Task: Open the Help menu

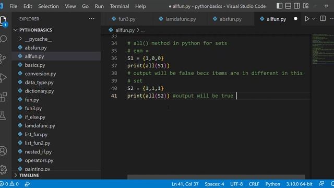Action: (x=140, y=6)
